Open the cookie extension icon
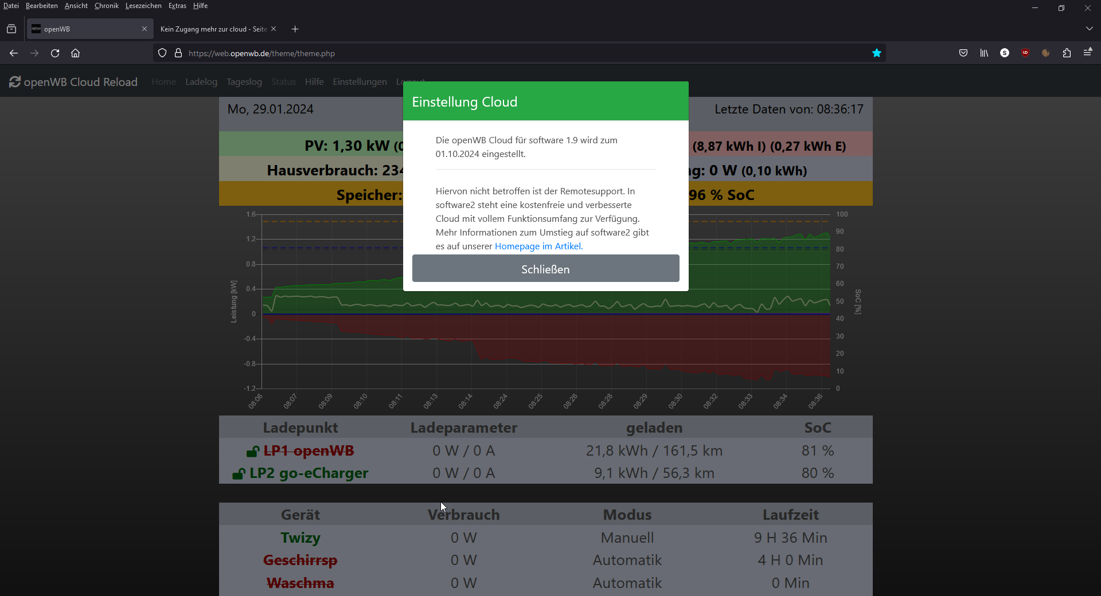The image size is (1101, 596). 1046,53
